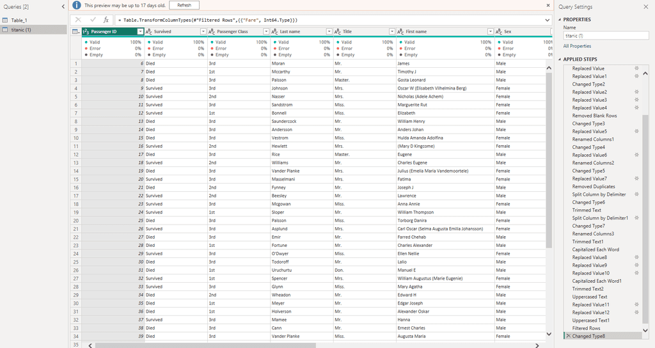Screen dimensions: 655x348
Task: Open settings for Split Column by Delimiter
Action: click(636, 194)
